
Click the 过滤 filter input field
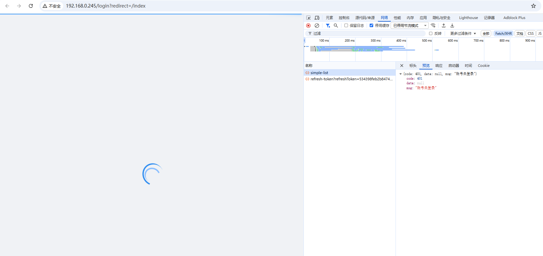pos(367,33)
